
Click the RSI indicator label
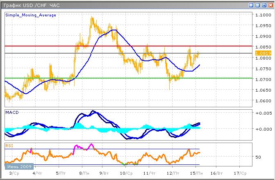[x=9, y=145]
